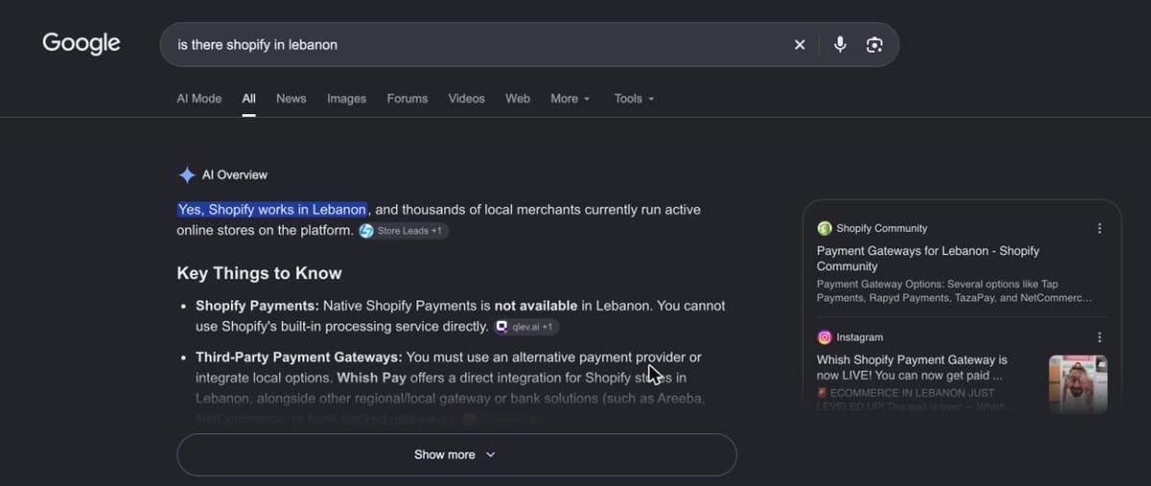Clear the search box text
This screenshot has height=486, width=1151.
click(x=799, y=45)
